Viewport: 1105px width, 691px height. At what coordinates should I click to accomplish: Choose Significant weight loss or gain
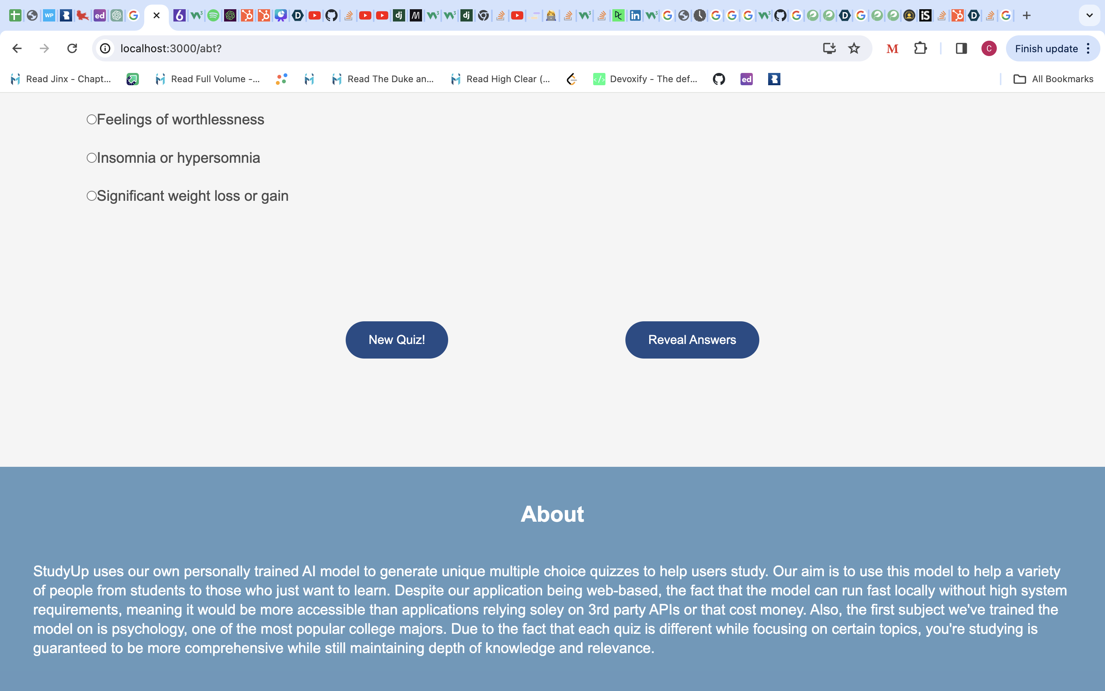(x=92, y=196)
